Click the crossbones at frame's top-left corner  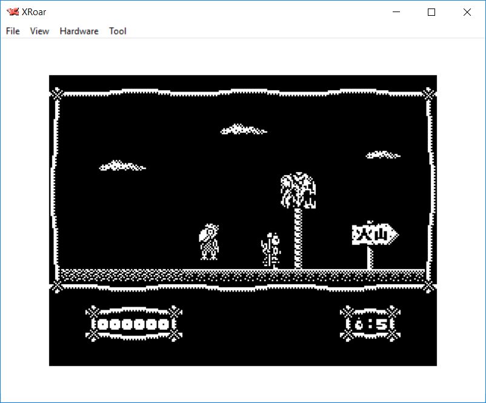[56, 93]
